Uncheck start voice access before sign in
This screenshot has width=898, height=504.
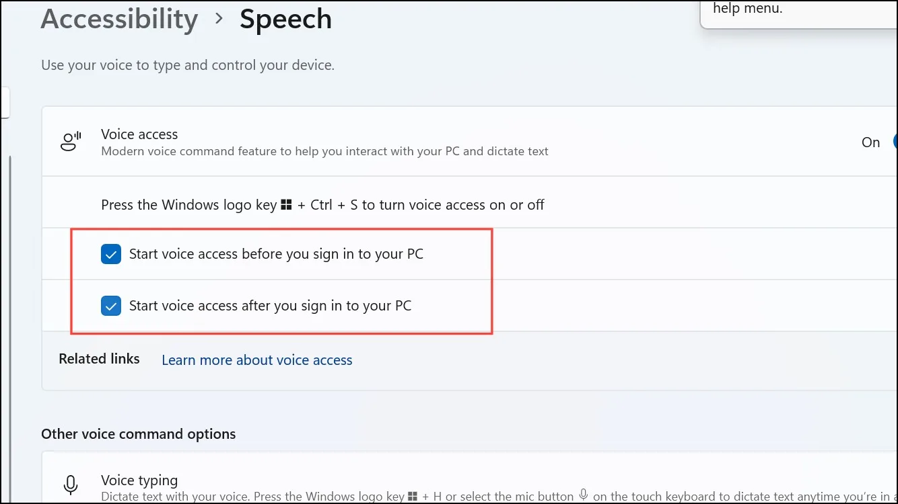click(111, 254)
